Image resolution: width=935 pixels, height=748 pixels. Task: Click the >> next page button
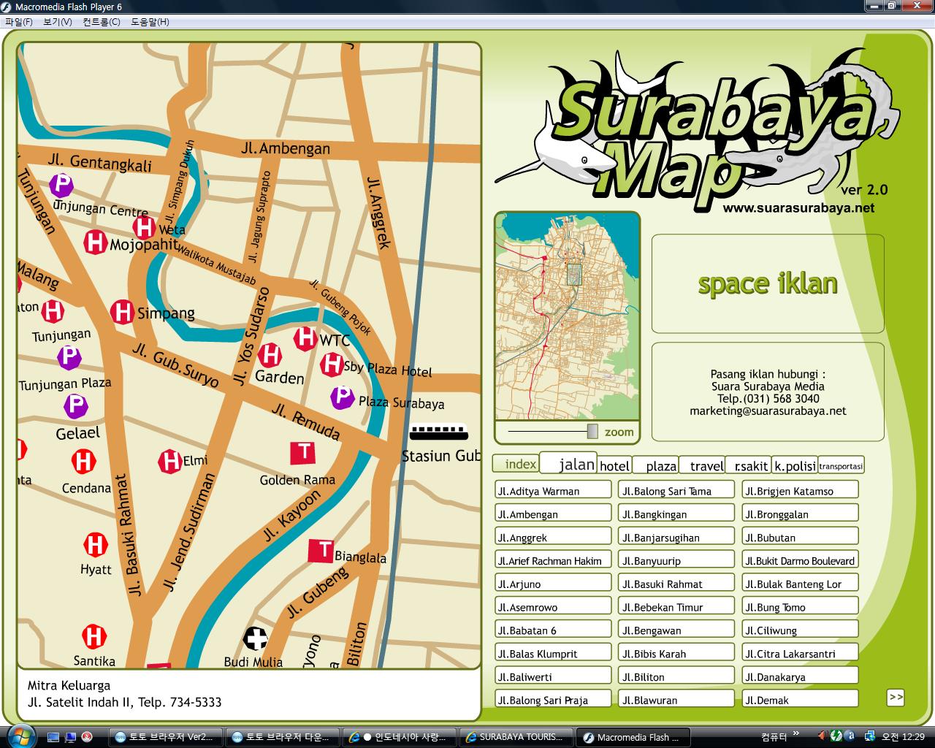click(896, 698)
